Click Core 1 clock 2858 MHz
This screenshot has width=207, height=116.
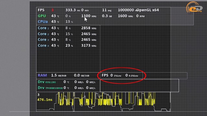pos(89,28)
